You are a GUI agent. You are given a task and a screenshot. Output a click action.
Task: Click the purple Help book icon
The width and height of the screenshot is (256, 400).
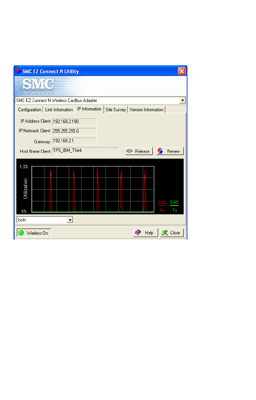point(138,232)
